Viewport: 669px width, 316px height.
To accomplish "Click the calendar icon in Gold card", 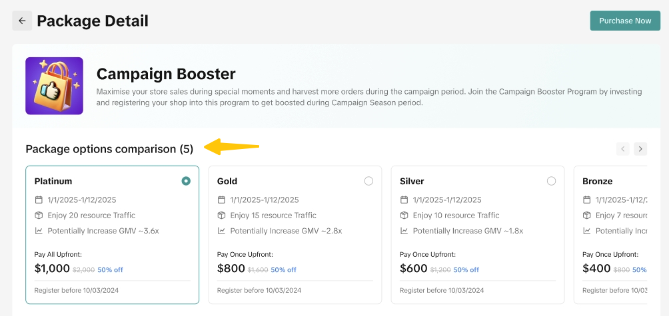I will 221,200.
